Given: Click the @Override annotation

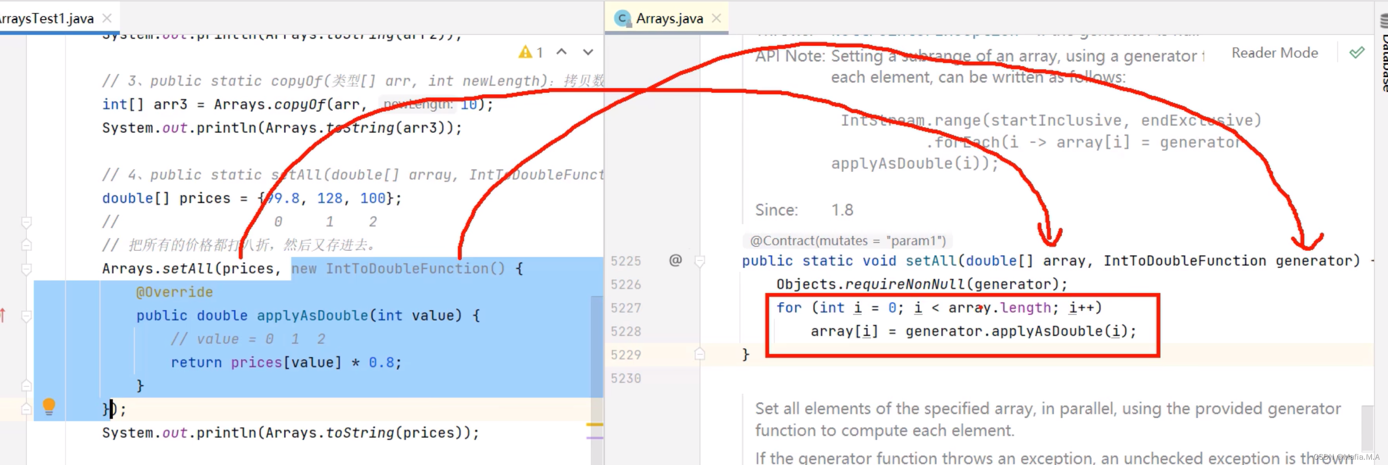Looking at the screenshot, I should [x=174, y=292].
